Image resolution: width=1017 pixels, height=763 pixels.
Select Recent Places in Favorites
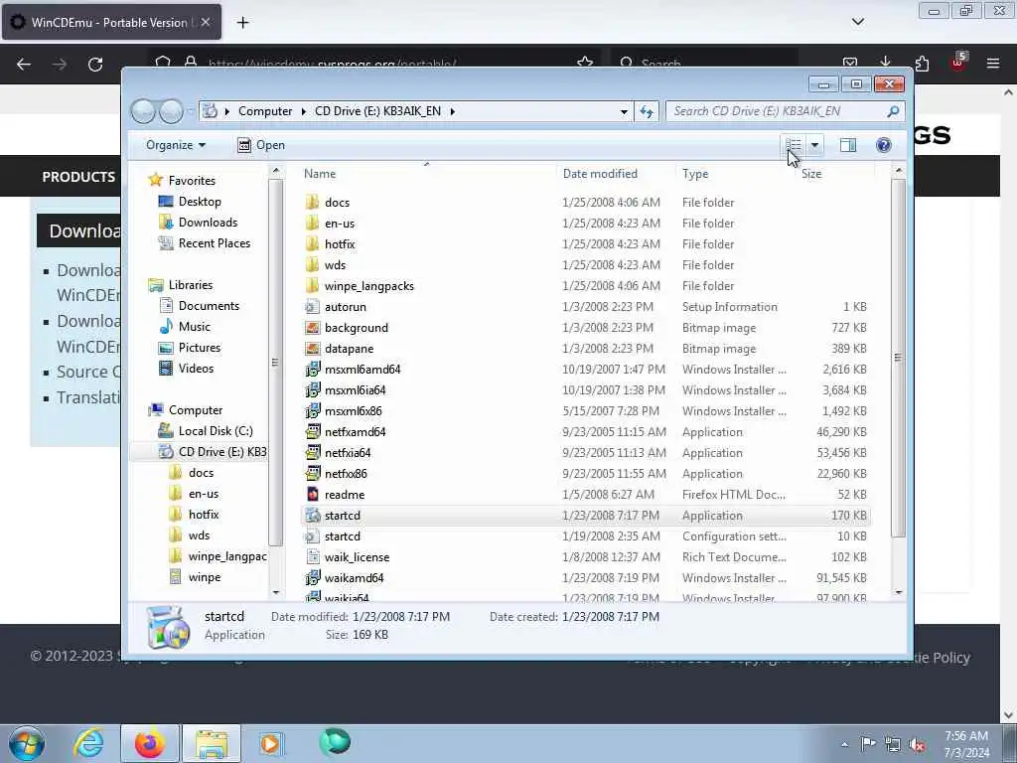(215, 243)
